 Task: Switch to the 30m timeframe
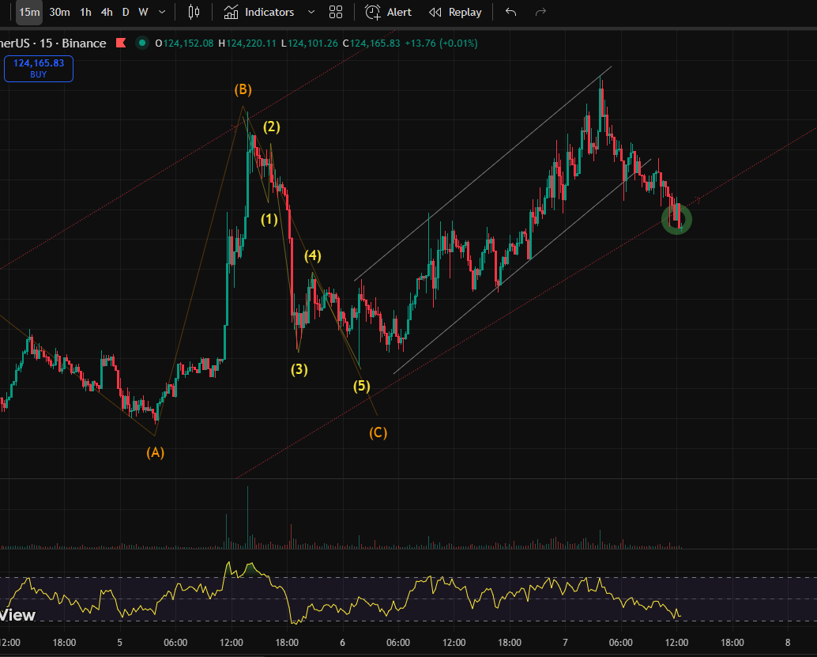(59, 12)
